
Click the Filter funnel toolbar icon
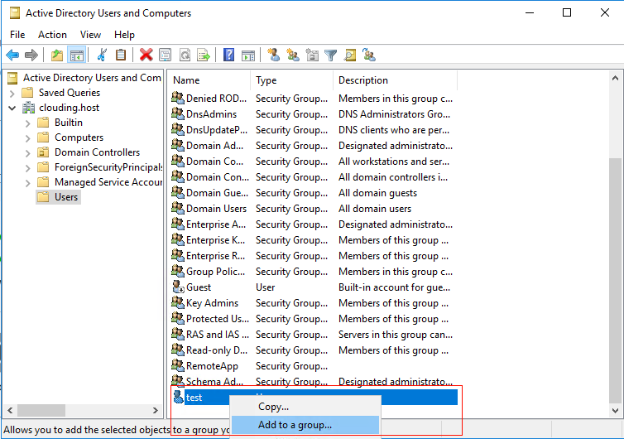[331, 55]
